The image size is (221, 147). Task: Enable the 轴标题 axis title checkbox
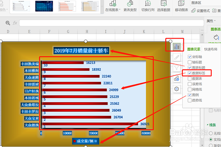[190, 62]
